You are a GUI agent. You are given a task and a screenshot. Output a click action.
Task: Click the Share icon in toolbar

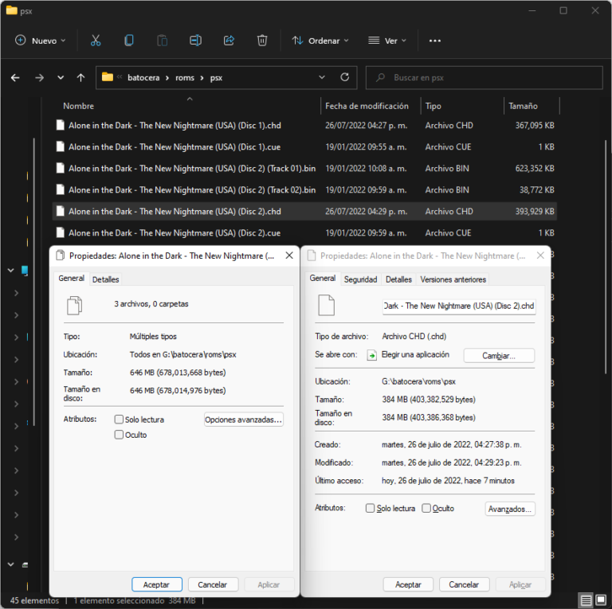coord(229,41)
